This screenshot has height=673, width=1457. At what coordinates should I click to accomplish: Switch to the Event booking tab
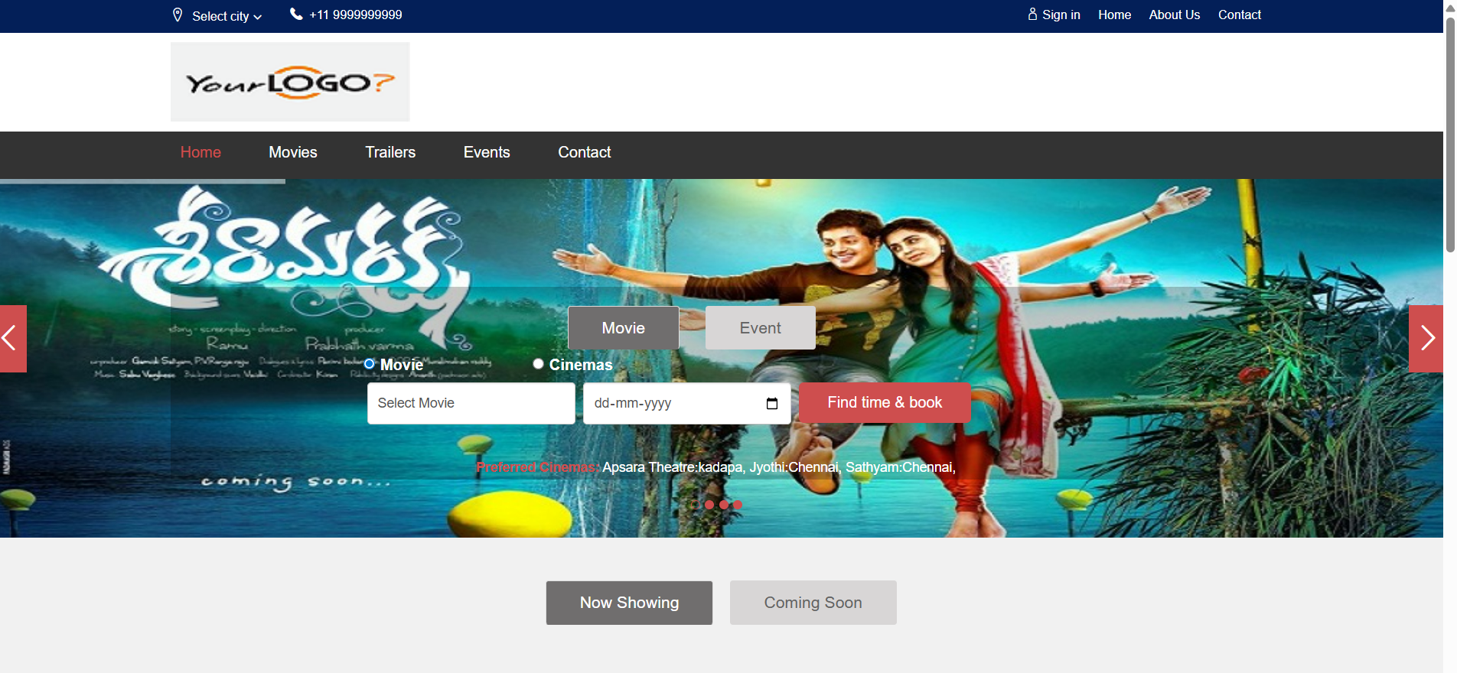pyautogui.click(x=760, y=328)
